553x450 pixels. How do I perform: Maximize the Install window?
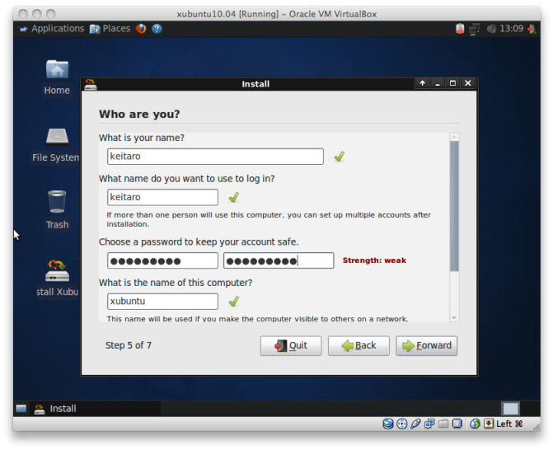[x=452, y=83]
